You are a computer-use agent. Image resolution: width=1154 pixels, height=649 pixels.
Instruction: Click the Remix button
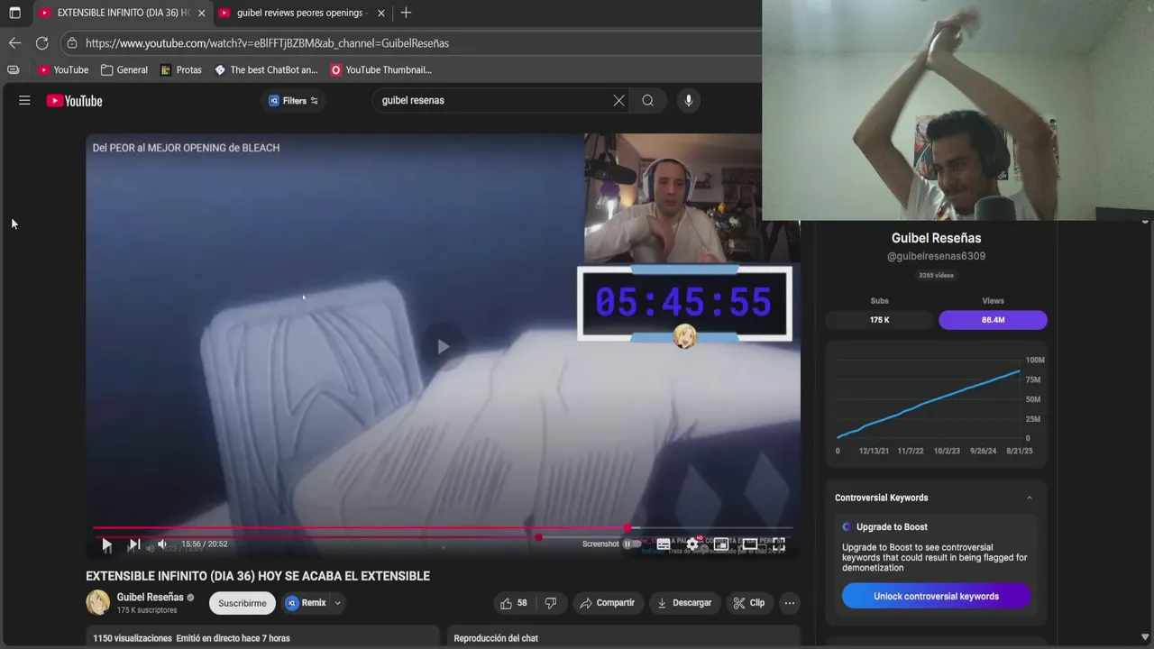click(x=307, y=603)
